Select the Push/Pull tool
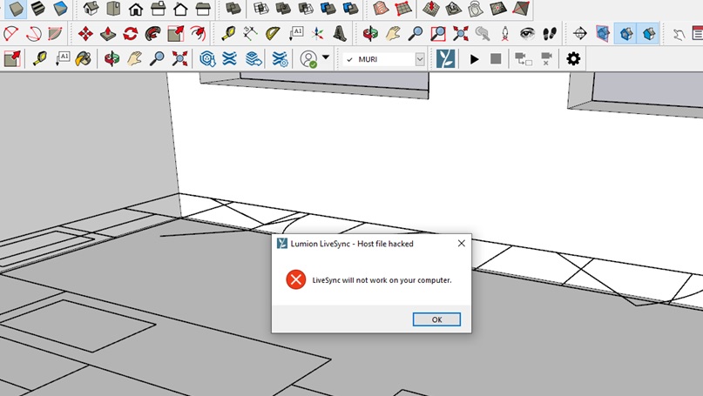703x396 pixels. tap(108, 34)
